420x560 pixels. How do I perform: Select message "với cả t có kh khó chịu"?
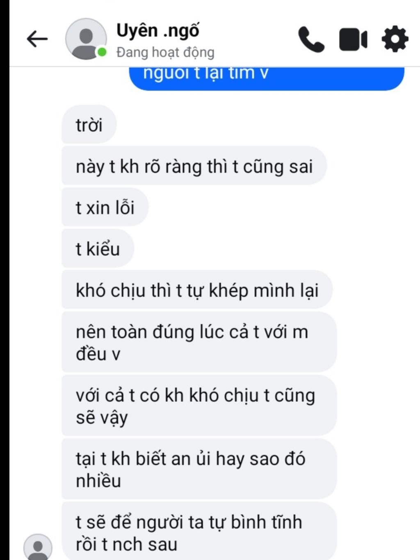coord(199,406)
